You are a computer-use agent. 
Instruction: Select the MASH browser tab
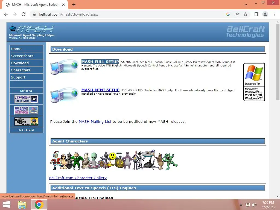35,5
